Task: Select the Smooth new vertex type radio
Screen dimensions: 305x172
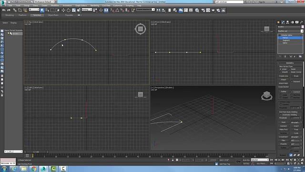Action: pyautogui.click(x=280, y=72)
